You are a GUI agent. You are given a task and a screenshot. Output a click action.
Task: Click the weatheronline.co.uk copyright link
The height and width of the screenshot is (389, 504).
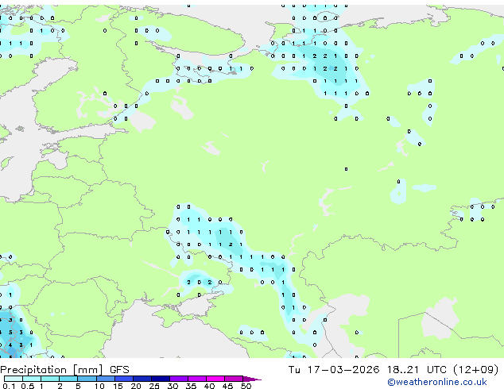(x=437, y=382)
